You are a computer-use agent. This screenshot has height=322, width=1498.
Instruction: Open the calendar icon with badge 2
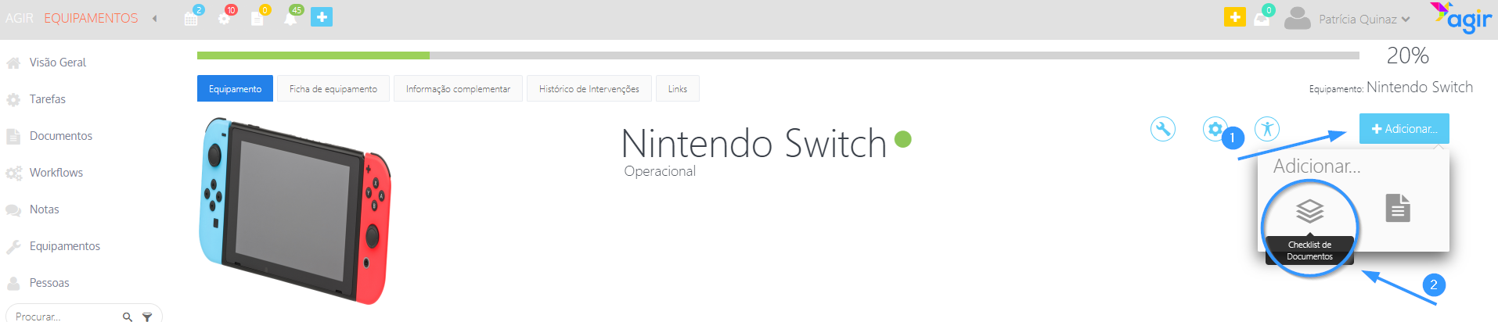[191, 18]
